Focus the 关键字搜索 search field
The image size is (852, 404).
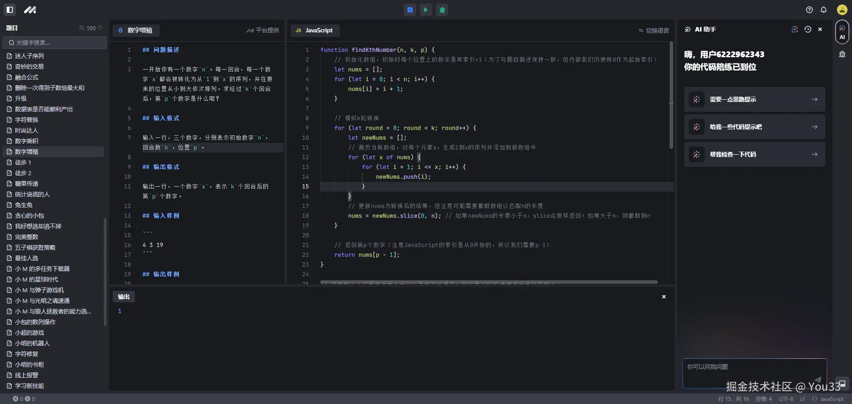coord(55,43)
